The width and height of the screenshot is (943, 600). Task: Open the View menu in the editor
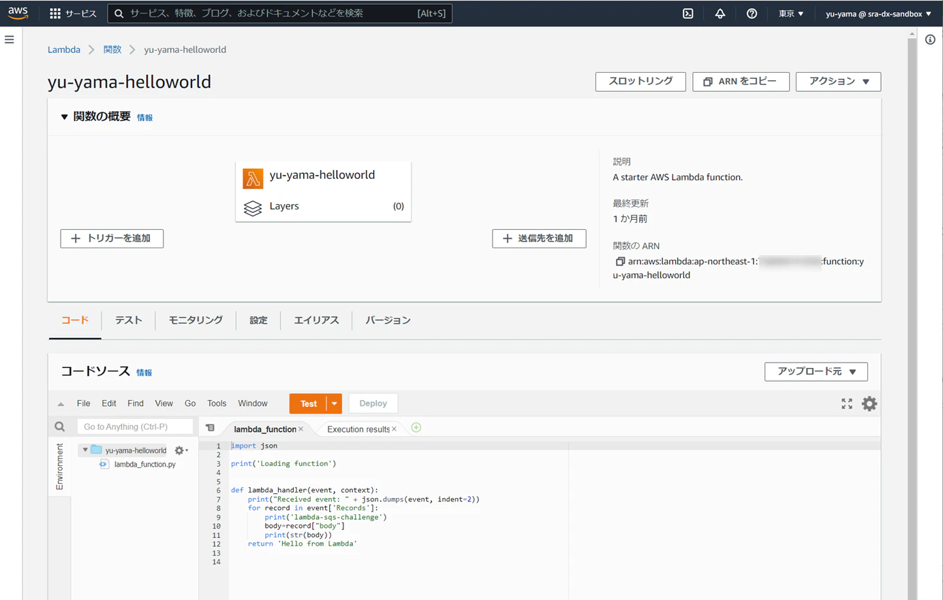click(164, 403)
